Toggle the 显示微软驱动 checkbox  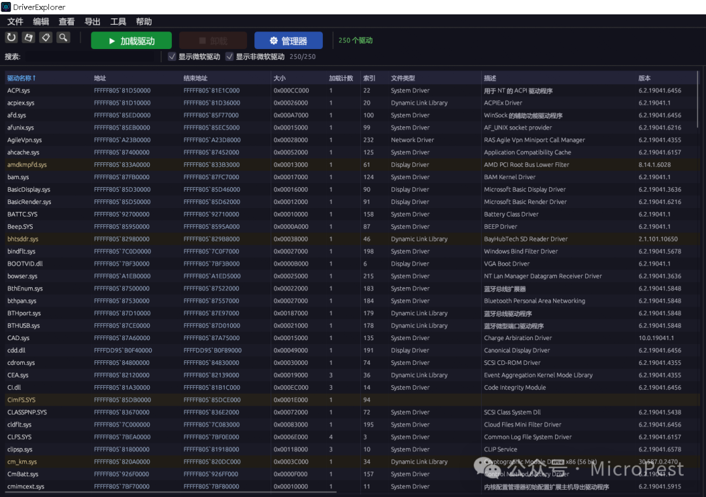click(171, 56)
